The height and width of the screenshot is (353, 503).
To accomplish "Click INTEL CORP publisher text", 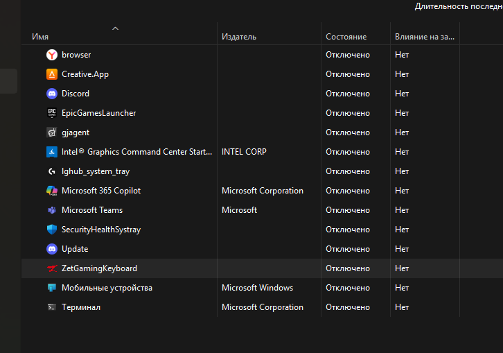I will pos(244,152).
